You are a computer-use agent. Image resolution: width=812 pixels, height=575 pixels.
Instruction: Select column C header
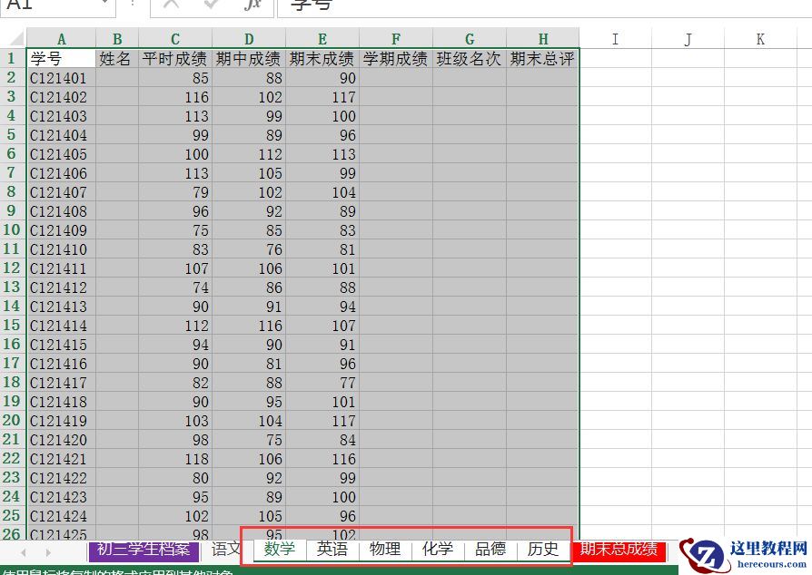click(x=175, y=39)
